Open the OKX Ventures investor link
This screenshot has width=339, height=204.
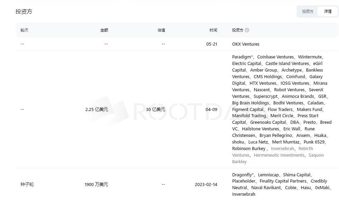pos(246,44)
